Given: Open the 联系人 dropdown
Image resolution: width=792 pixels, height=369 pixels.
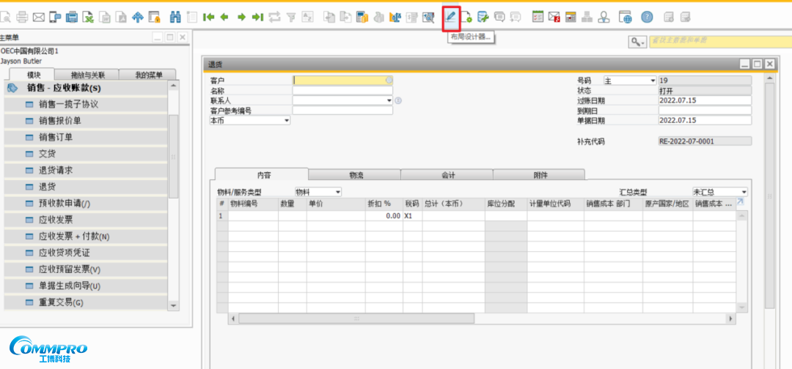Looking at the screenshot, I should [x=389, y=101].
